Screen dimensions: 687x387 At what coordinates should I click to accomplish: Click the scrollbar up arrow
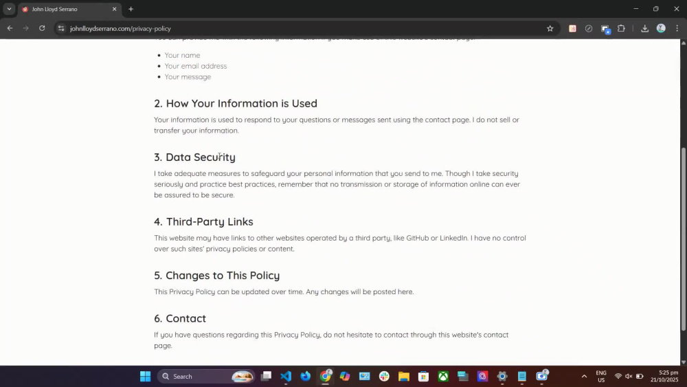(684, 43)
